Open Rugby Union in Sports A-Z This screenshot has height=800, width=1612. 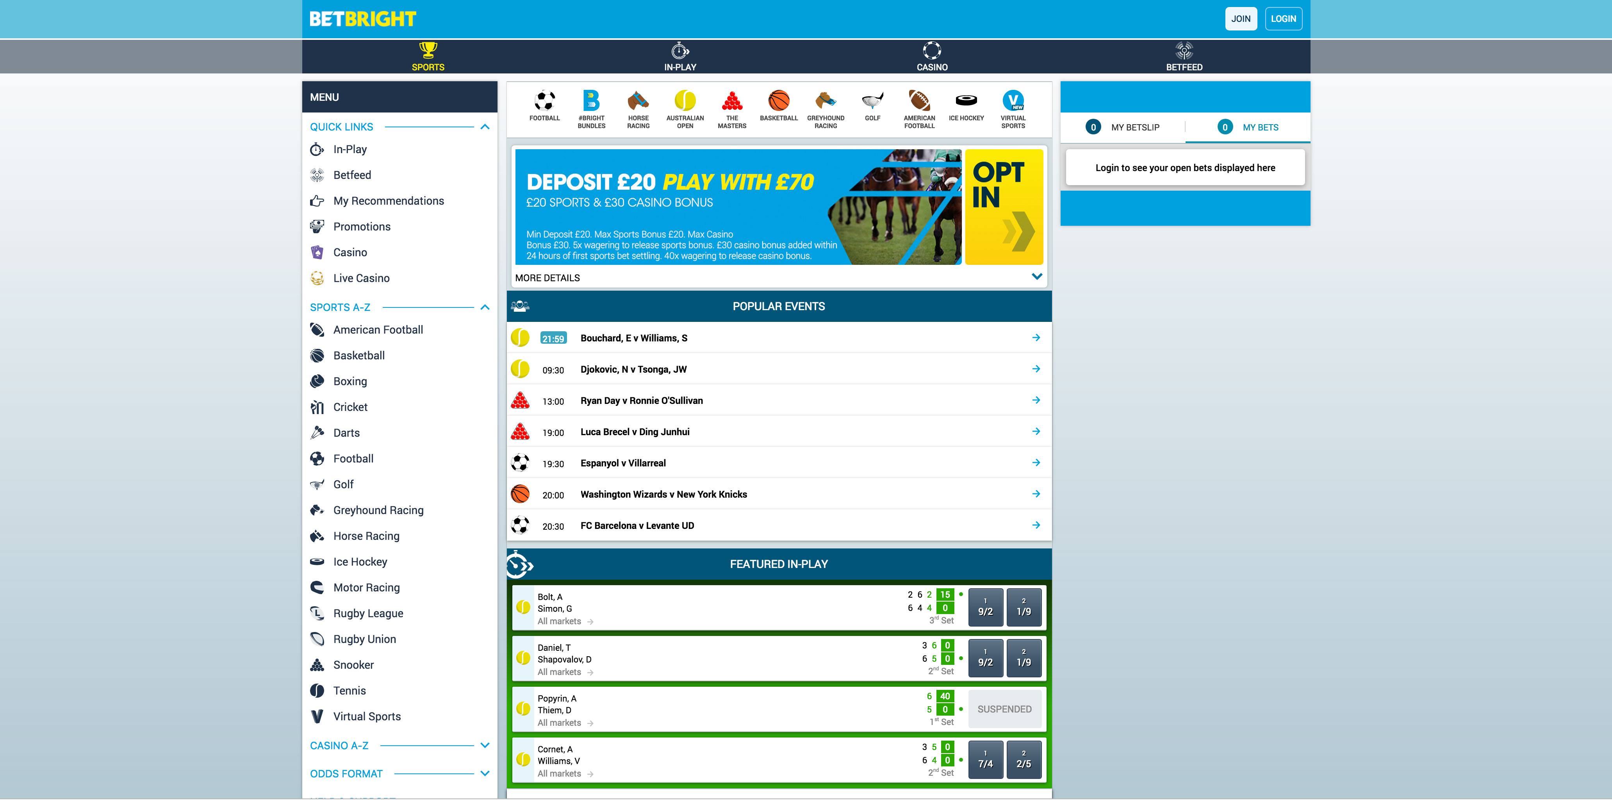tap(353, 640)
